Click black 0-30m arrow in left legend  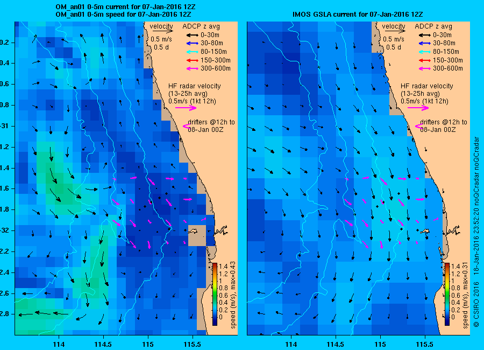(x=193, y=35)
